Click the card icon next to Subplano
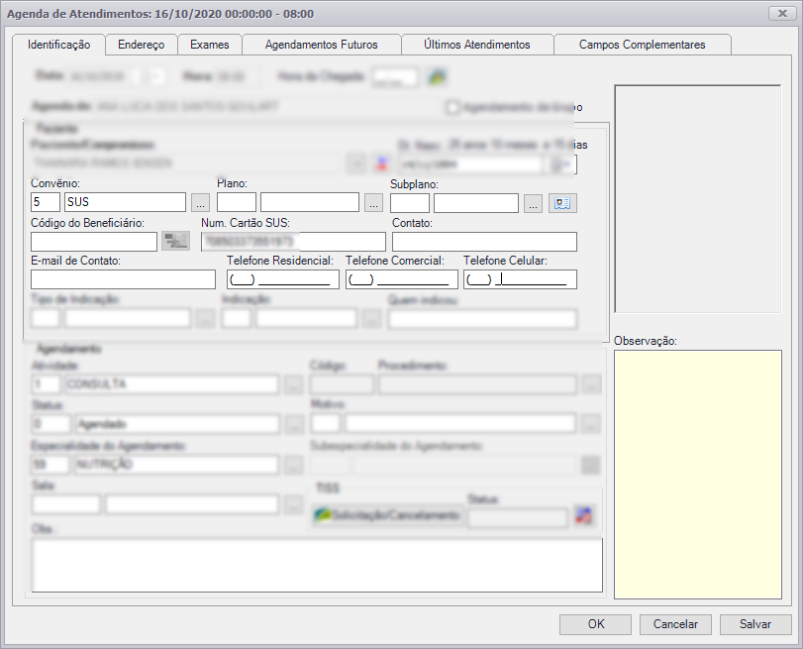 (562, 203)
